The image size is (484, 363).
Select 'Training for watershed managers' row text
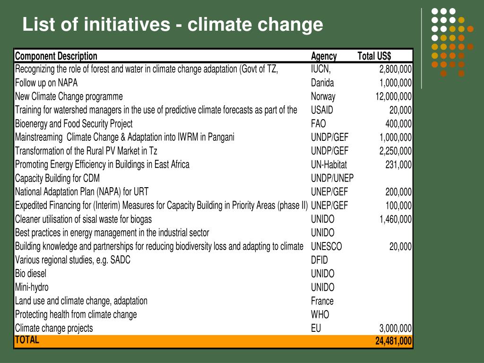pyautogui.click(x=156, y=110)
